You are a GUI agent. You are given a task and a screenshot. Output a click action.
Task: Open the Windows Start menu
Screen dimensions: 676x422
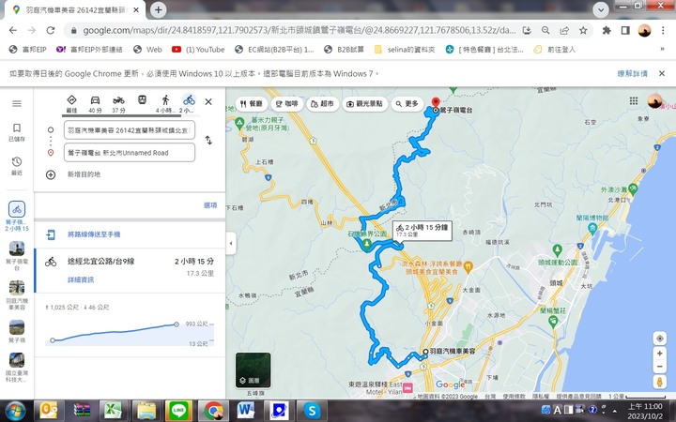coord(16,411)
